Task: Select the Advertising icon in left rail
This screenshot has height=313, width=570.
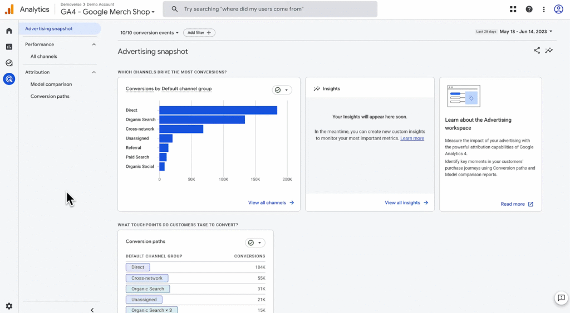Action: pos(9,79)
